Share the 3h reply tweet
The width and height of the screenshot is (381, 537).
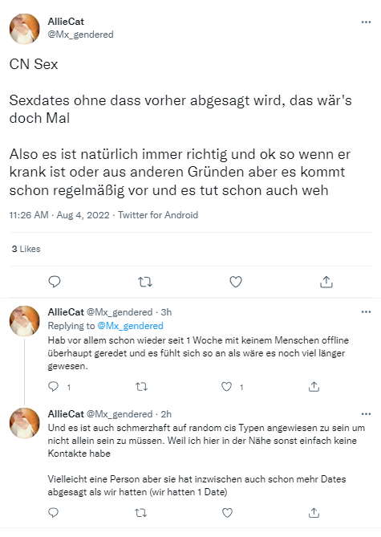(314, 386)
